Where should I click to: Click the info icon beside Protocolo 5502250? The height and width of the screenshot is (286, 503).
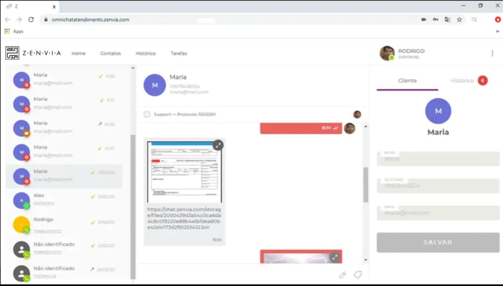[147, 114]
